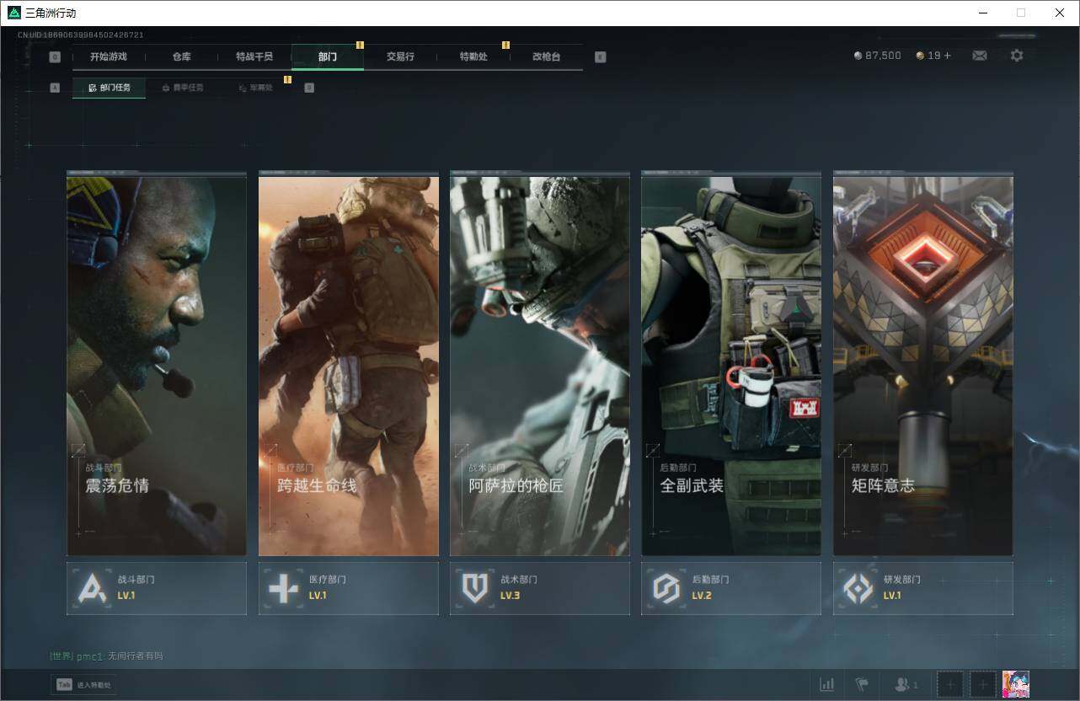Click the 战斗部门 emblem icon
Viewport: 1080px width, 701px height.
(92, 588)
